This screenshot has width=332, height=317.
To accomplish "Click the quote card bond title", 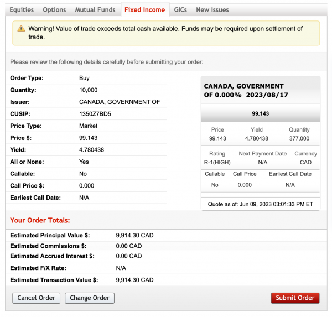I will pos(246,90).
